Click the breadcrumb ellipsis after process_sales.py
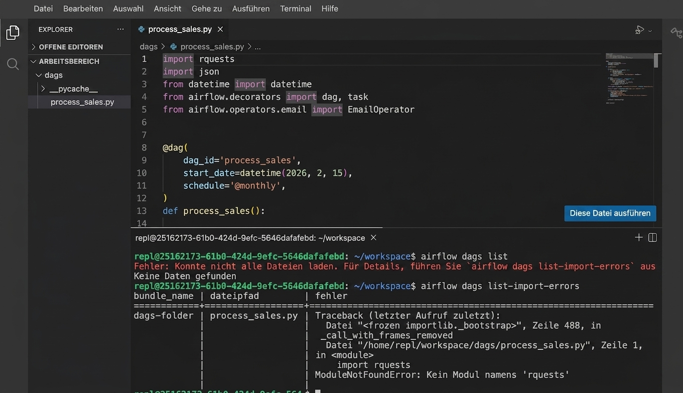The image size is (683, 393). (257, 47)
